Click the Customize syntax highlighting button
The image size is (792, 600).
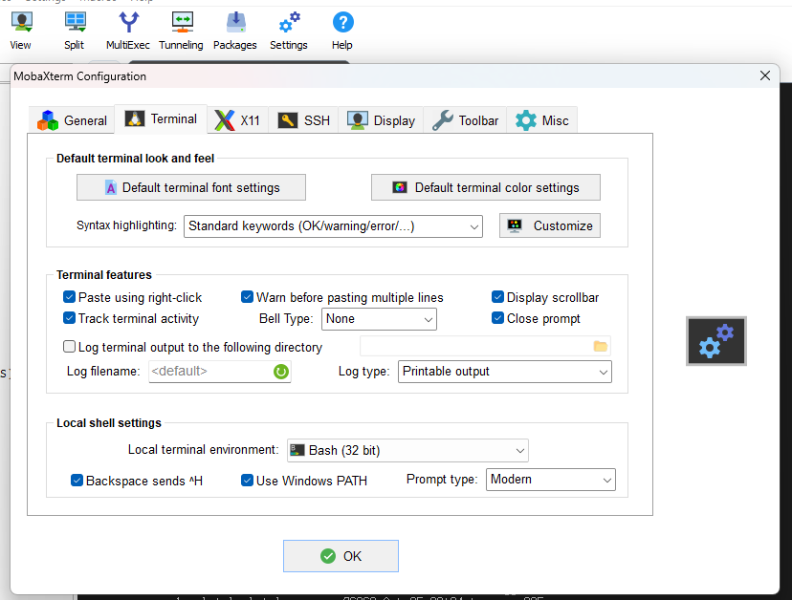pos(550,225)
